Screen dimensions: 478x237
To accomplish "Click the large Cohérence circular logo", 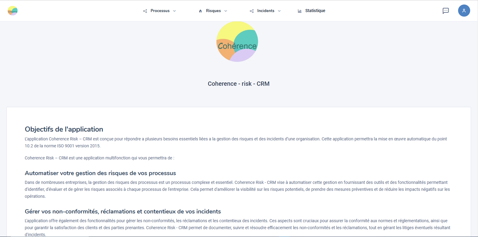I will pos(237,42).
